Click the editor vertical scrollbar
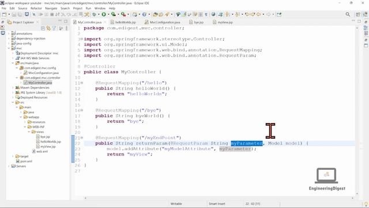Image resolution: width=369 pixels, height=208 pixels. (x=357, y=110)
